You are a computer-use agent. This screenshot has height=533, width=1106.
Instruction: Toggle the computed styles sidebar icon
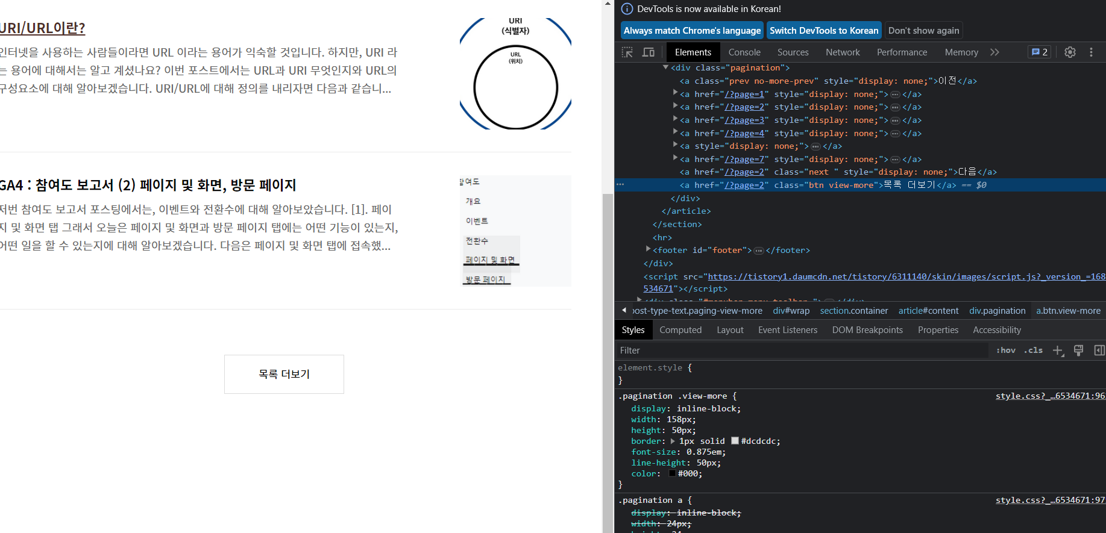(x=1099, y=351)
